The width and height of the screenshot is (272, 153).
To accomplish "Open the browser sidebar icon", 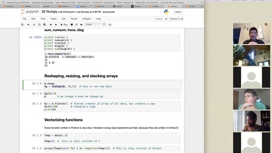I will tap(3, 3).
